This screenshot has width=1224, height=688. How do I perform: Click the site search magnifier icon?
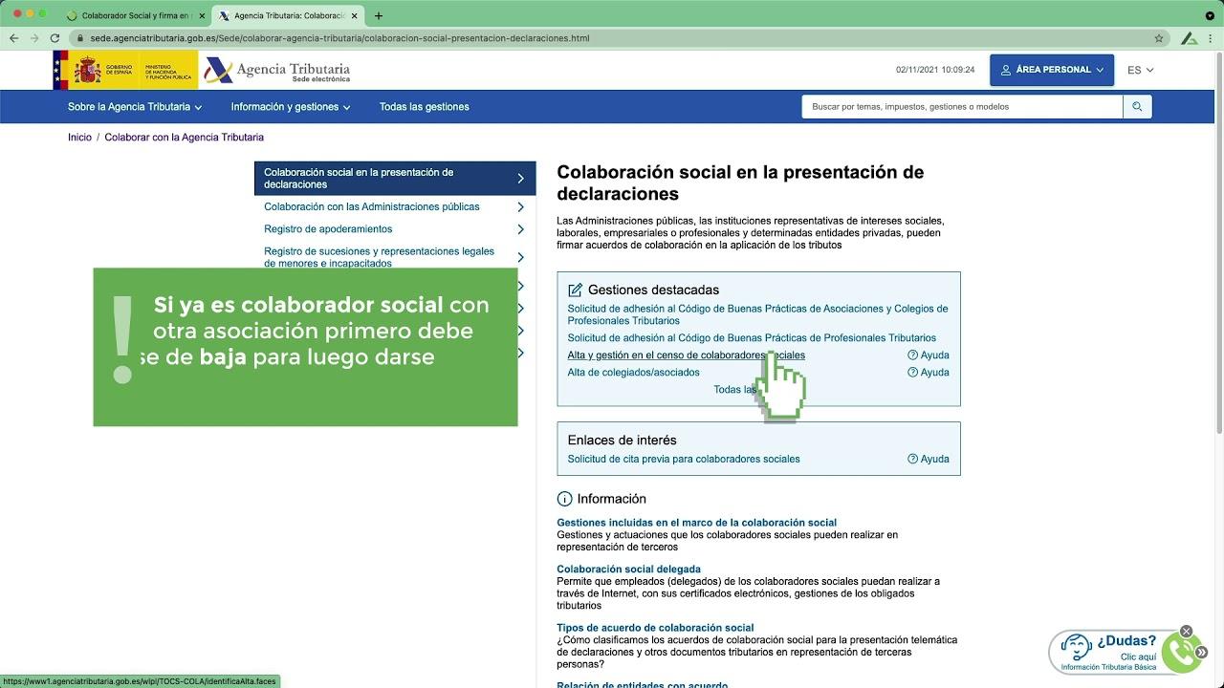tap(1137, 106)
